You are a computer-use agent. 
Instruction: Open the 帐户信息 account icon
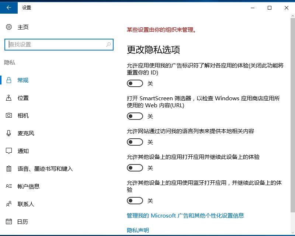8,186
